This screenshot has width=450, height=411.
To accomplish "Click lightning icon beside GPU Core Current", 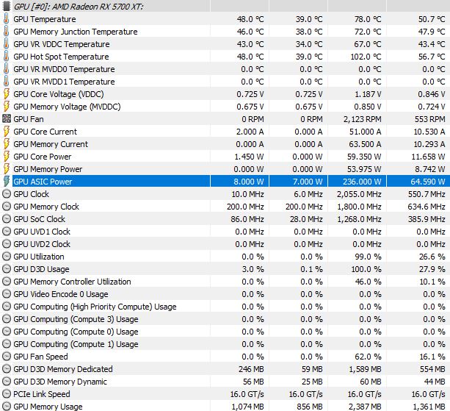I will [7, 132].
